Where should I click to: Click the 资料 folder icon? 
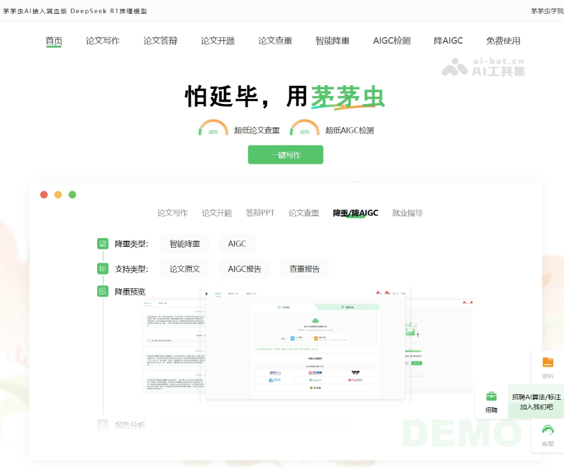[x=548, y=362]
